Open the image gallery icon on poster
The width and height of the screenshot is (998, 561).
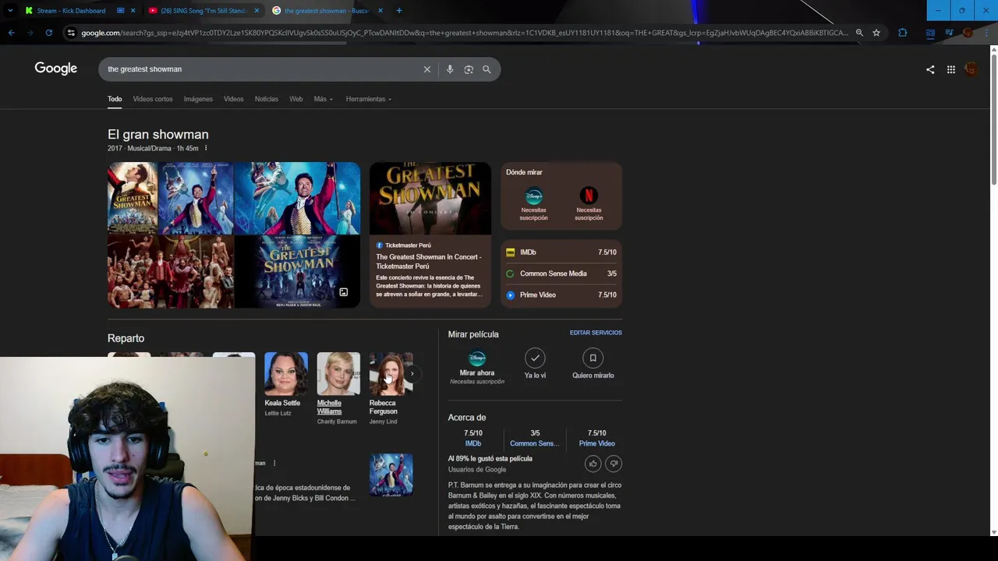343,292
